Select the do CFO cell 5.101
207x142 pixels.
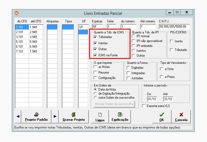click(x=22, y=42)
